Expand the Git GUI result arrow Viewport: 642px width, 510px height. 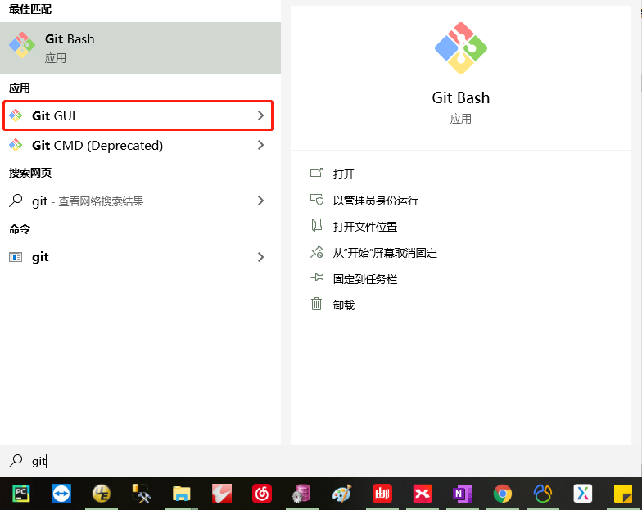click(x=260, y=116)
